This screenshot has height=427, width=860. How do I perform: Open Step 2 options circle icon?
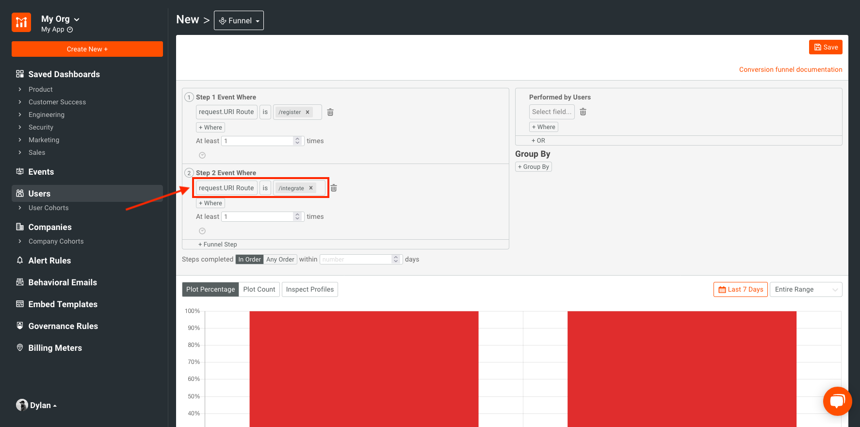202,231
